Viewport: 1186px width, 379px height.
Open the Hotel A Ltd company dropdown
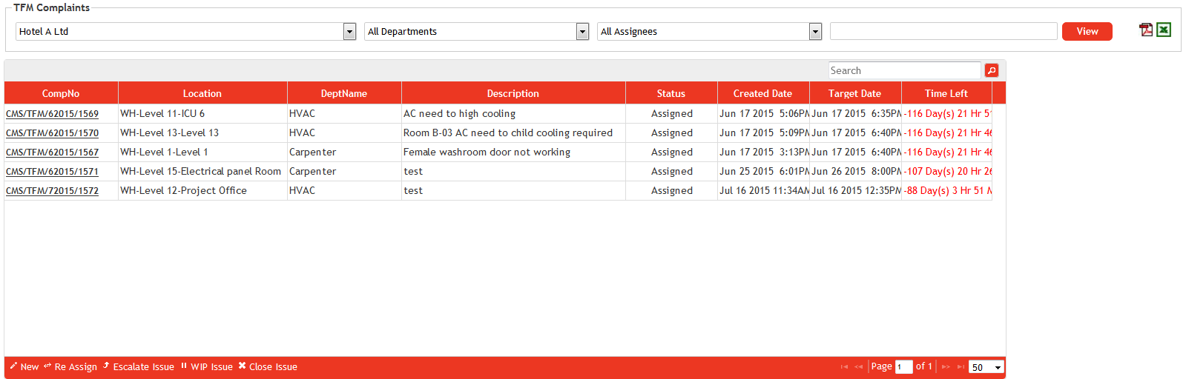(x=349, y=32)
